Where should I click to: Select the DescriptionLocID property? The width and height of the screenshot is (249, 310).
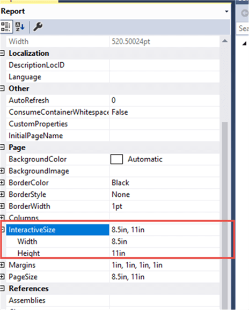tap(57, 65)
